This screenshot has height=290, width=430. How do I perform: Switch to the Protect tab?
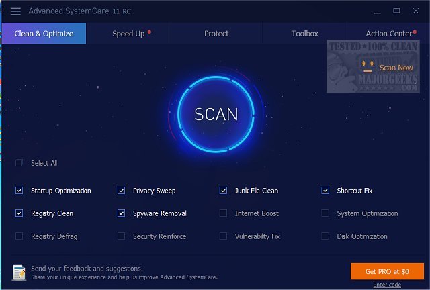coord(216,34)
